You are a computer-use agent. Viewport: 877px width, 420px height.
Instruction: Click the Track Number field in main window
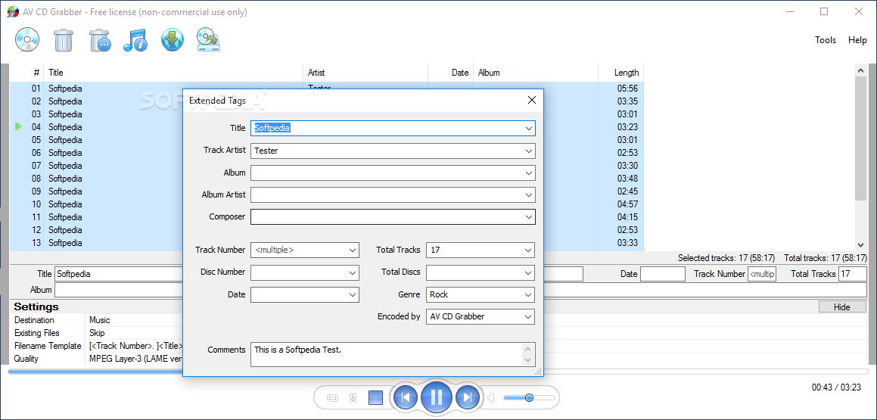tap(762, 274)
